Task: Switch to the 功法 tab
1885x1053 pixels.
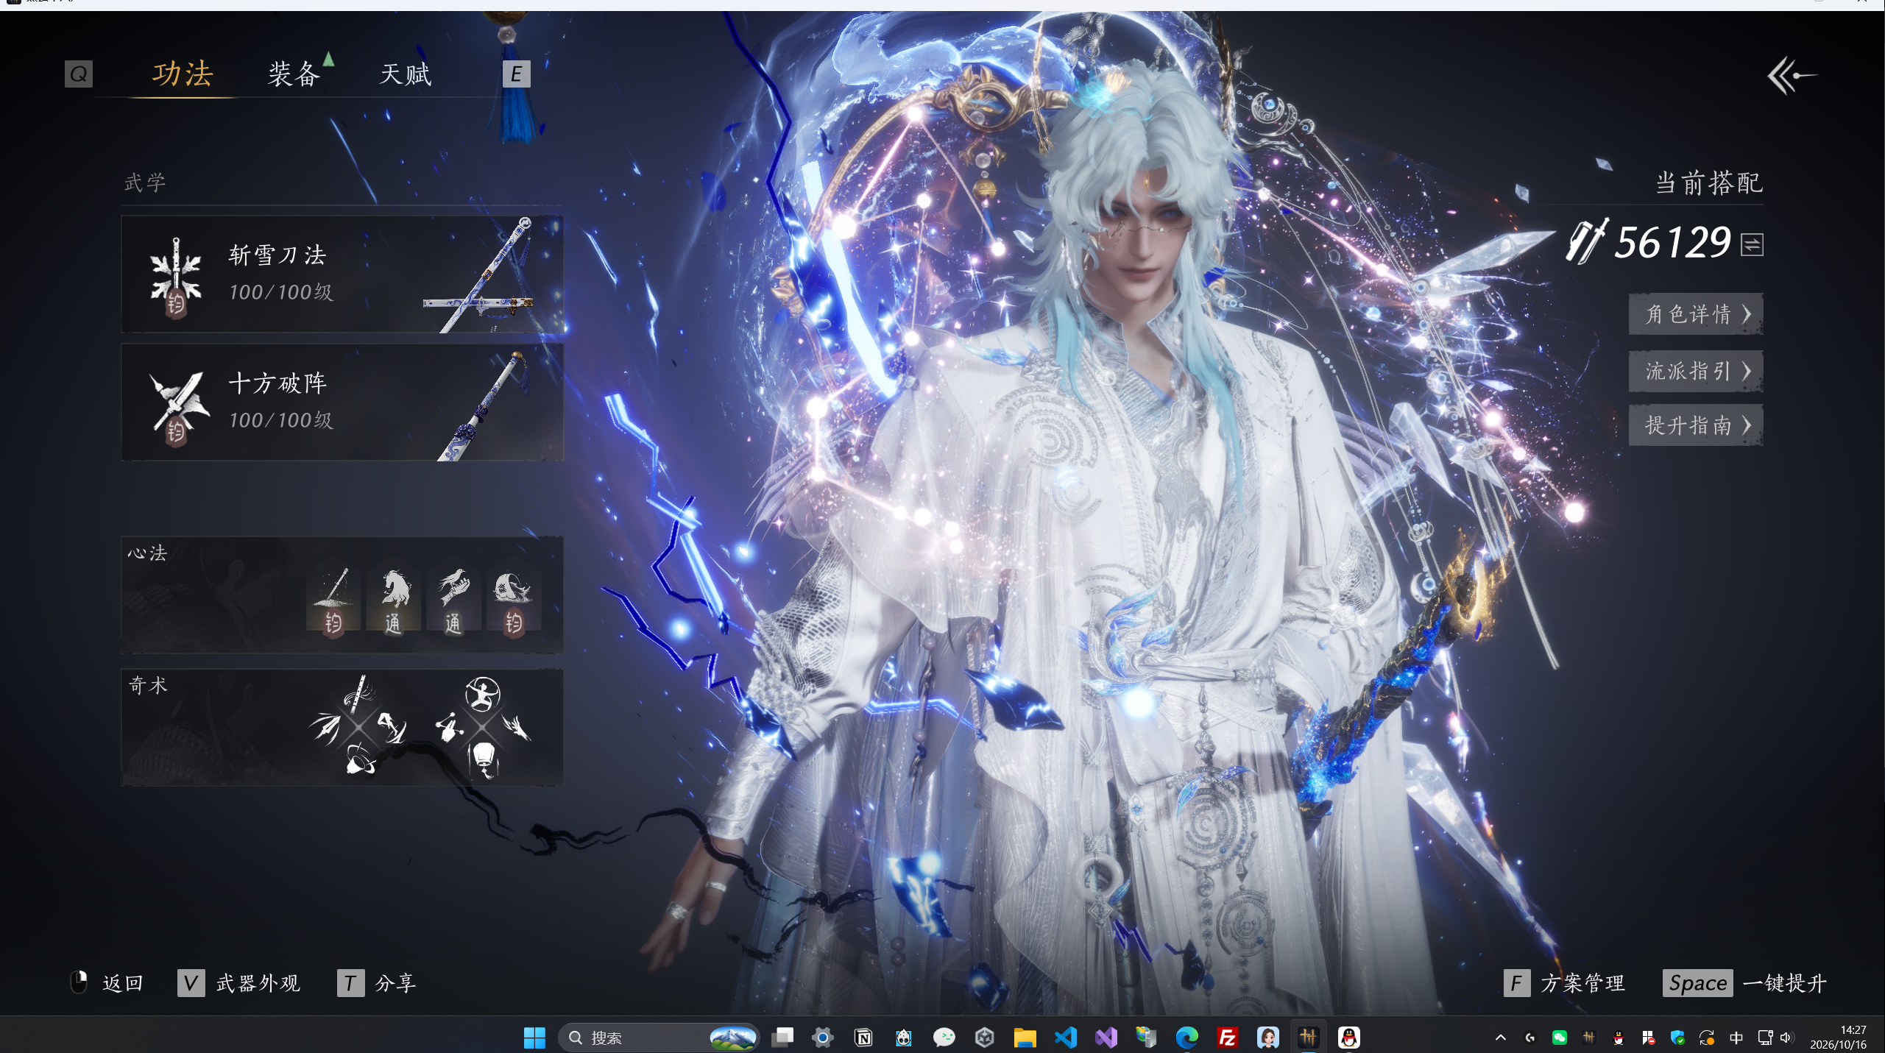Action: coord(183,74)
